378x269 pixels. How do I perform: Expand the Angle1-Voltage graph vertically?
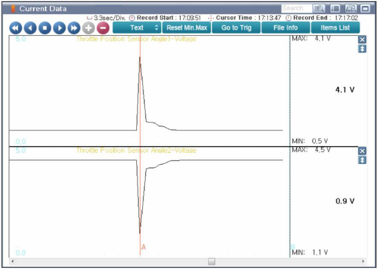click(362, 49)
